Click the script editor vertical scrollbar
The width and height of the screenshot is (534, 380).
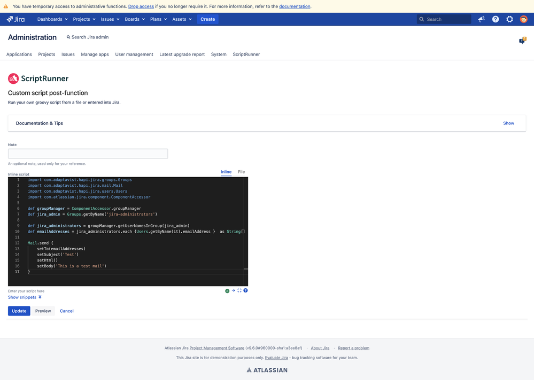point(246,231)
